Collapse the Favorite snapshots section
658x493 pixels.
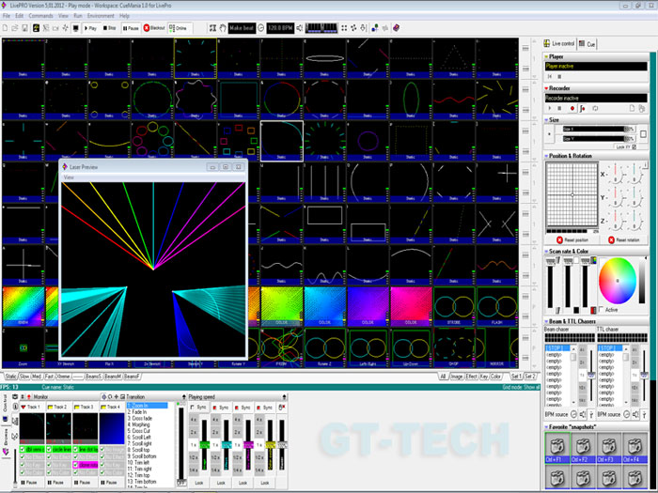pos(546,427)
